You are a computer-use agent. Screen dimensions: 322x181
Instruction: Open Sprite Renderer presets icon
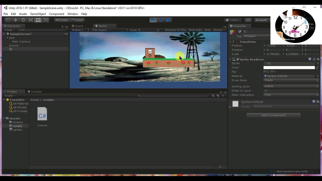(314, 59)
